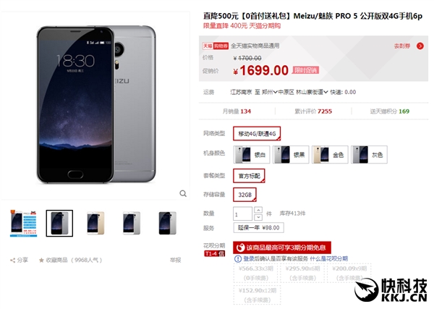
Task: Click the 延保一年 ¥98.00 service button
Action: coord(258,228)
